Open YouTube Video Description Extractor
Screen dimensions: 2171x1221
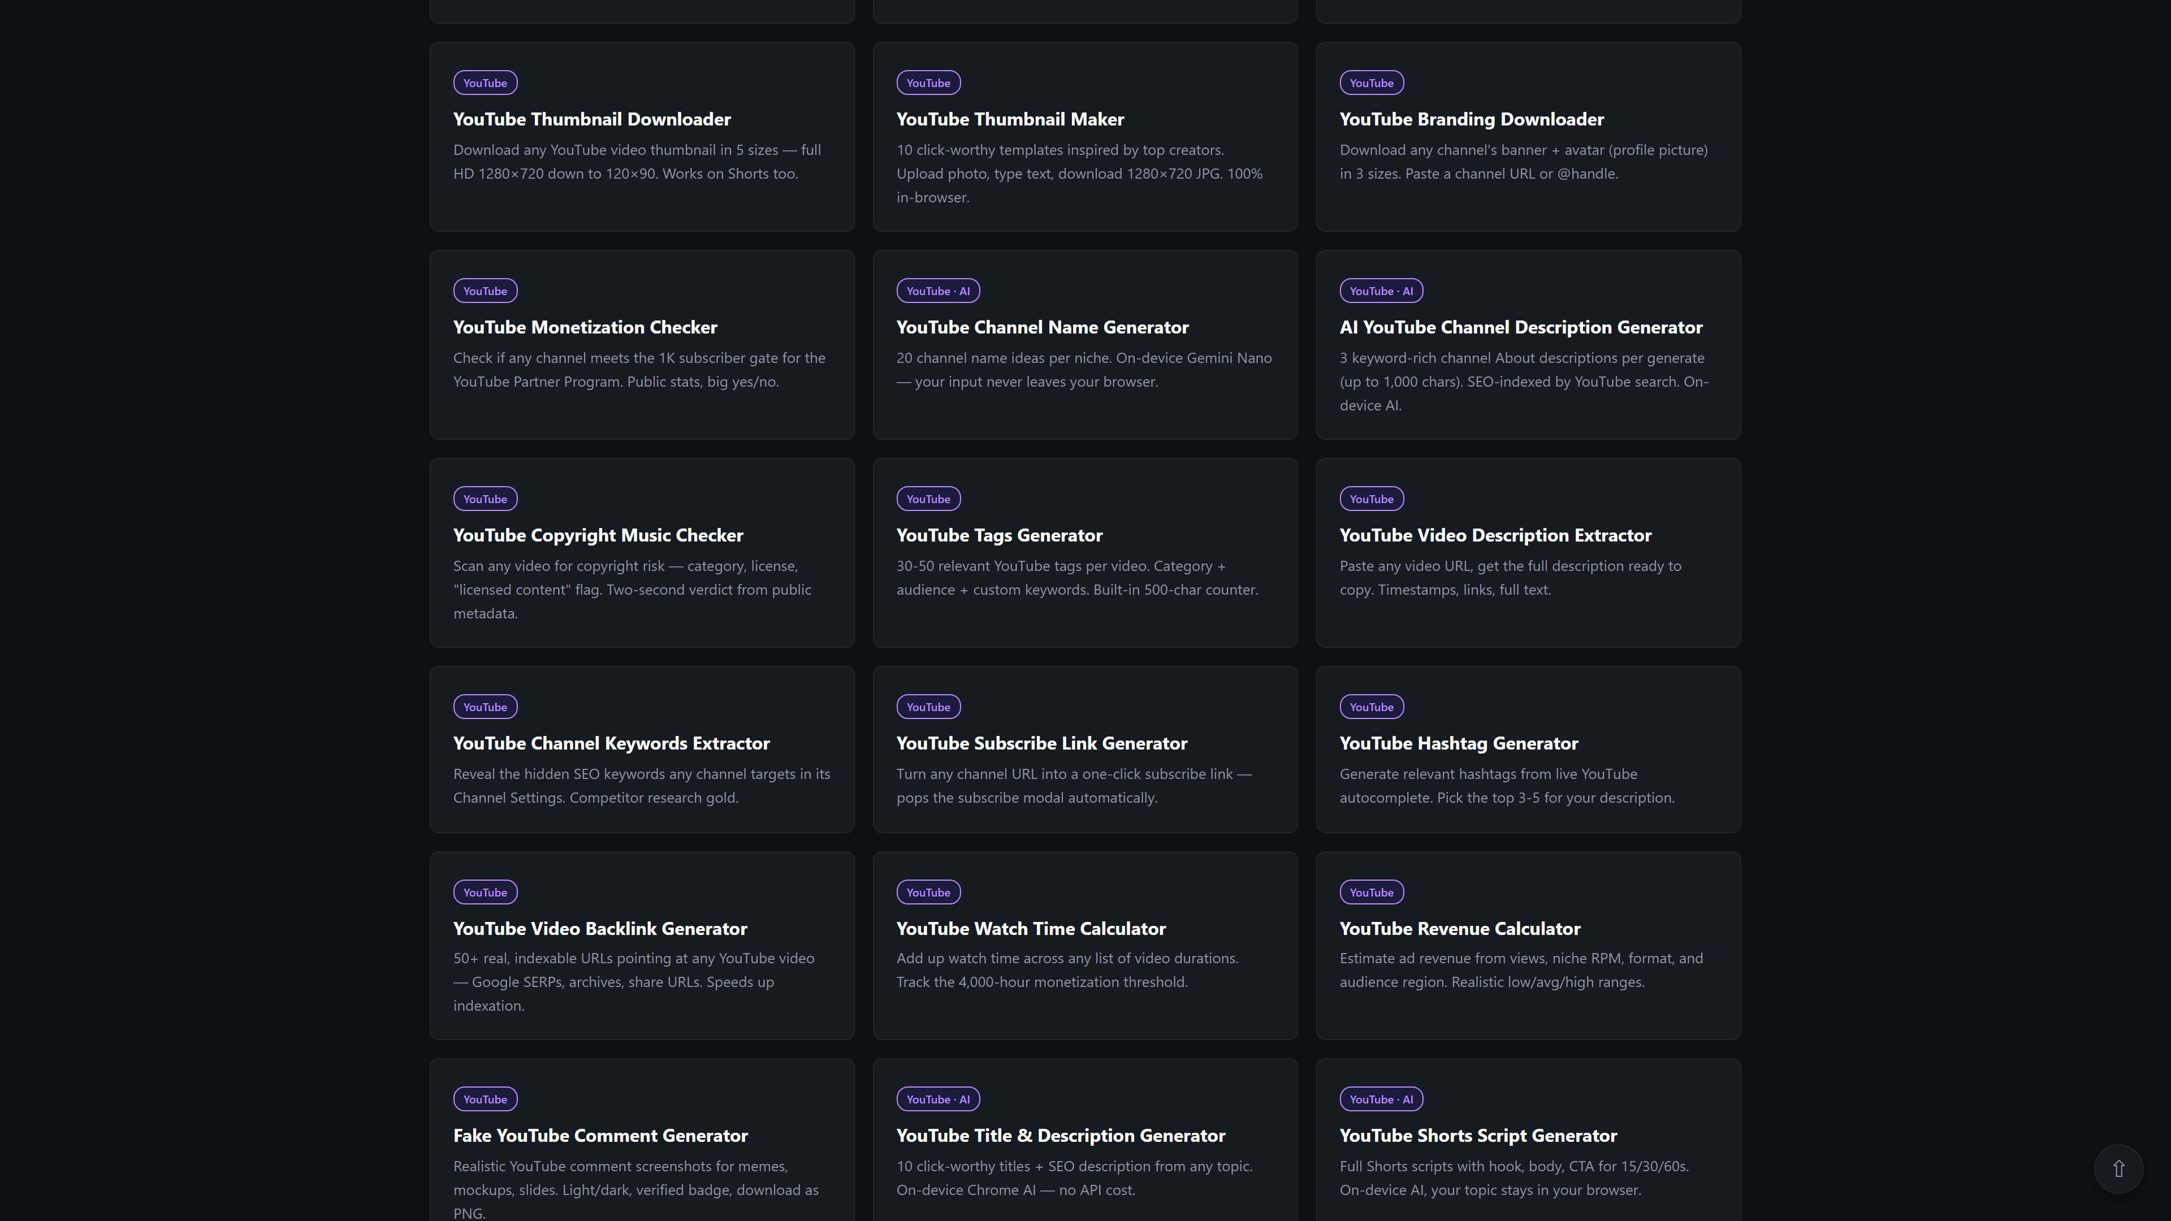click(x=1495, y=536)
